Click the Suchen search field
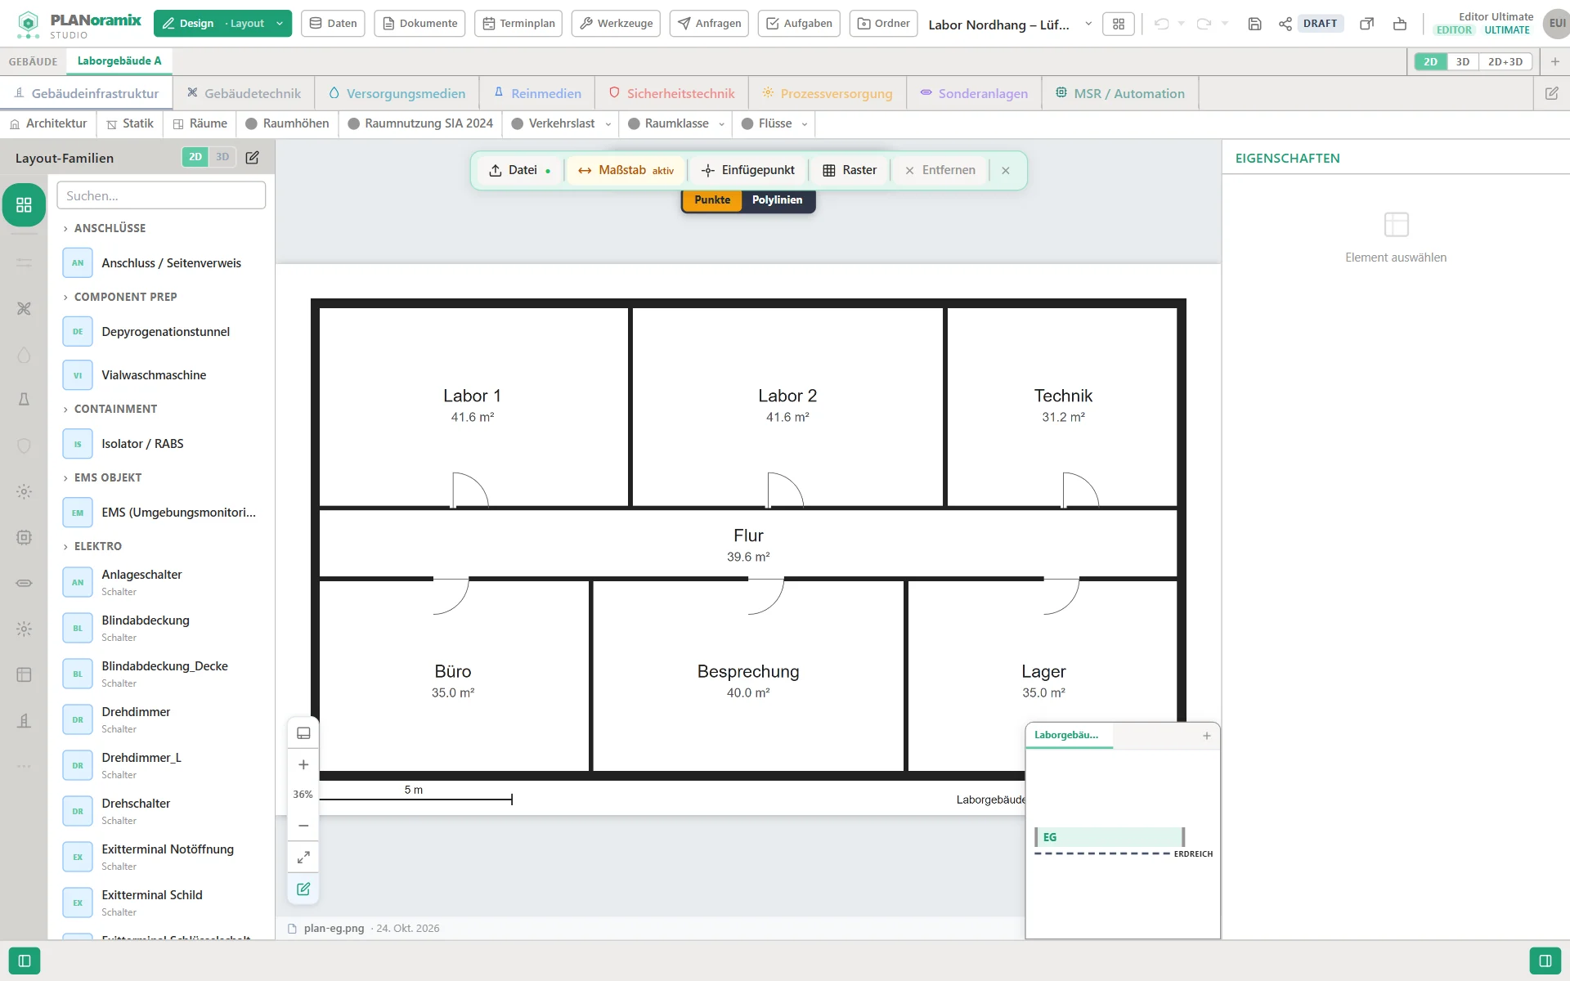 tap(161, 195)
